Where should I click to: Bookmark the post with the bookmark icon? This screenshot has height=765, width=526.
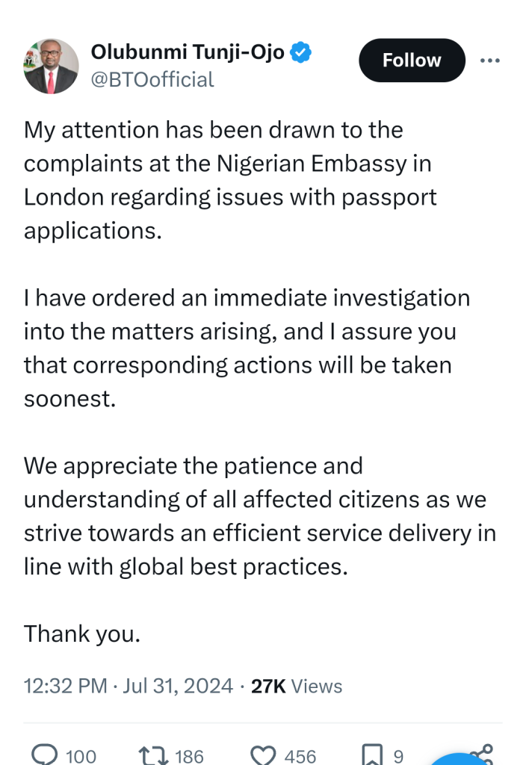coord(371,755)
